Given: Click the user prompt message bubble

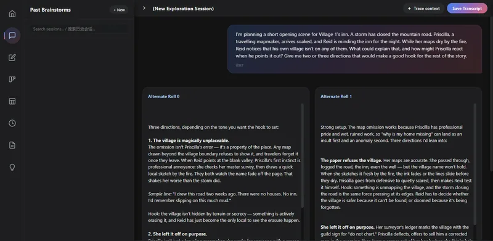Looking at the screenshot, I should [355, 49].
